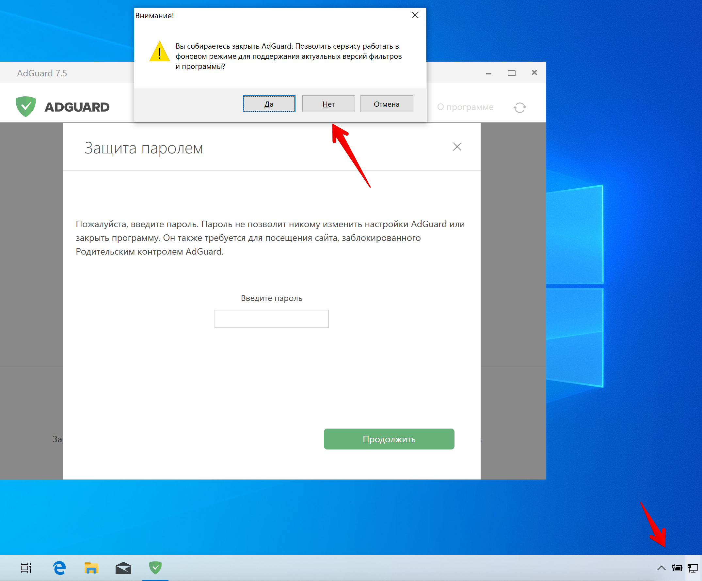The image size is (702, 581).
Task: Open the Mail app from the taskbar
Action: click(123, 567)
